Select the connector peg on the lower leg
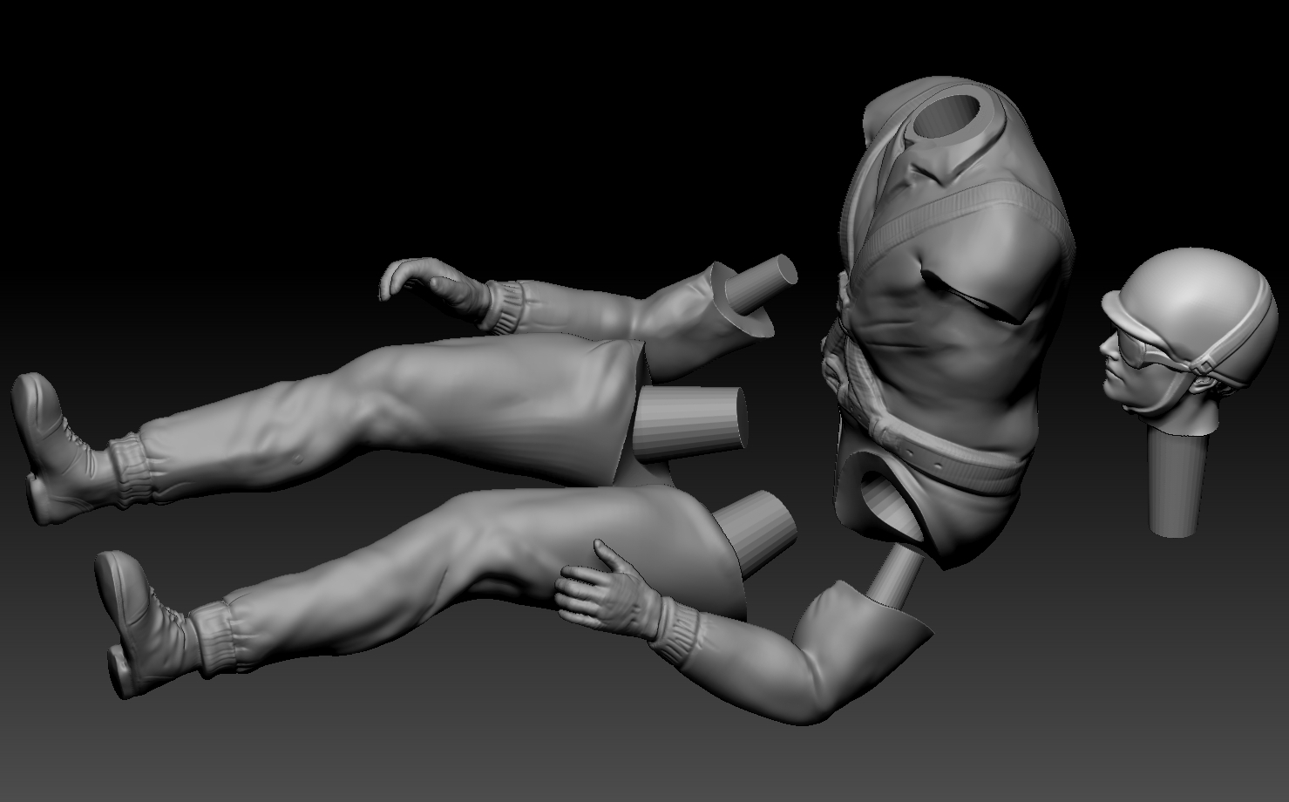Viewport: 1289px width, 802px height. [755, 533]
